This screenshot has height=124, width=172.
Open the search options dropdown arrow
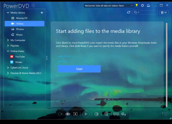[x=138, y=12]
